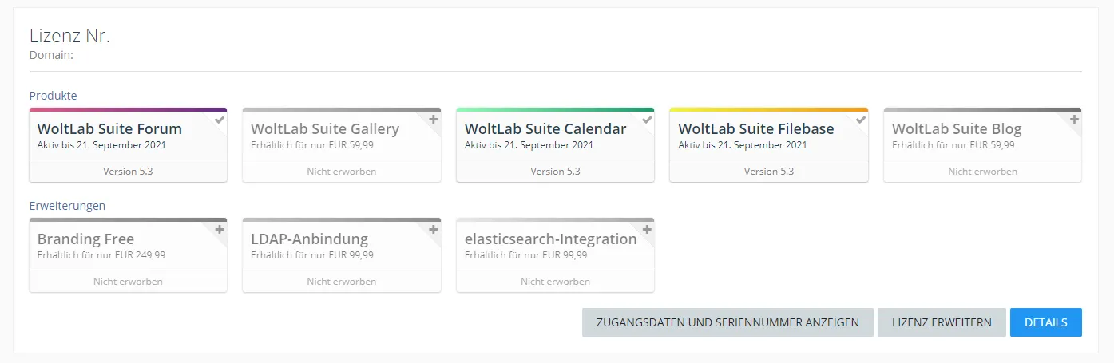Click the Produkte section heading
1114x363 pixels.
(53, 95)
